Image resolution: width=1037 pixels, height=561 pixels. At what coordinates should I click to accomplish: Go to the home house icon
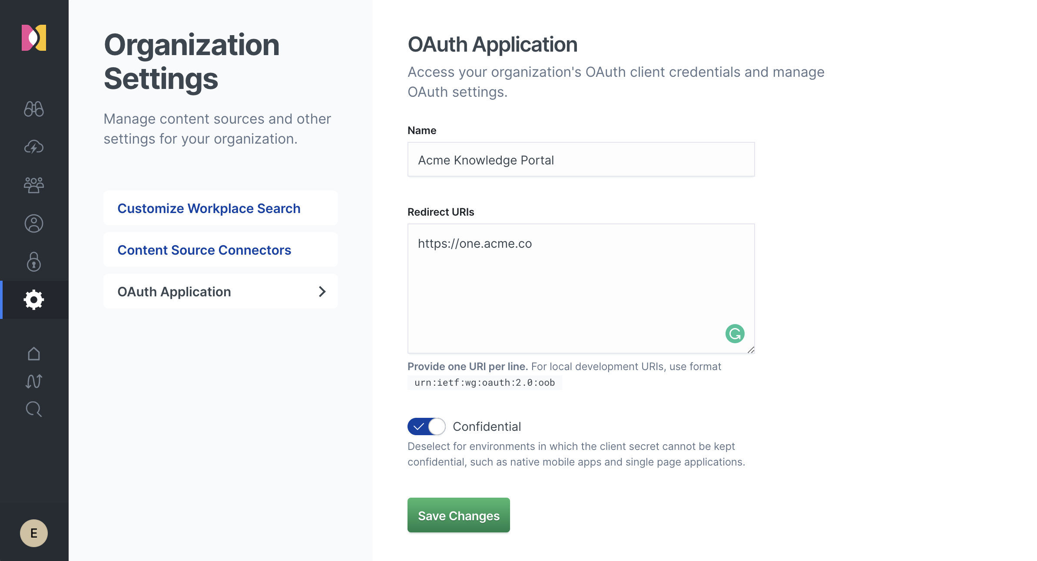(x=34, y=354)
